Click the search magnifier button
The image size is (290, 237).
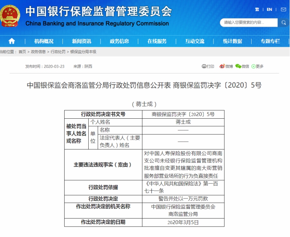coord(283,23)
